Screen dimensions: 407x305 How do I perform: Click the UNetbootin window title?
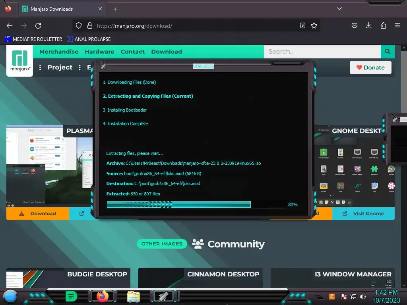coord(203,66)
